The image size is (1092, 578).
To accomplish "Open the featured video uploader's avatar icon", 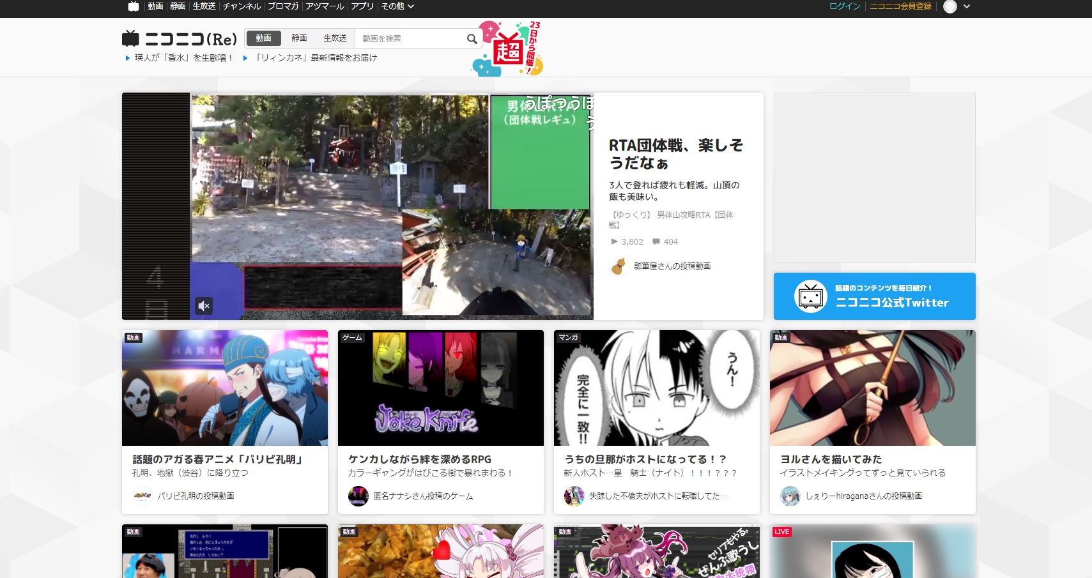I will coord(618,266).
